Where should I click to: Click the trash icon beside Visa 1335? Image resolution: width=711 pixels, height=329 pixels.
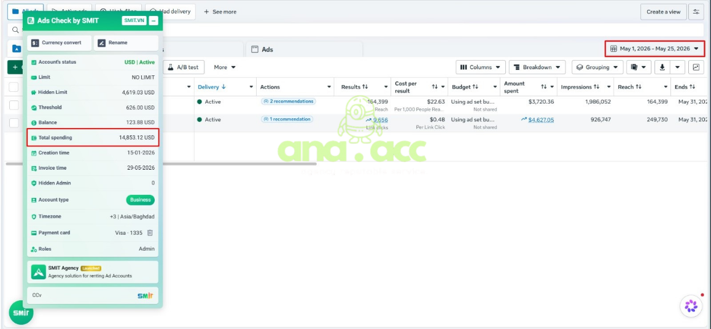click(x=150, y=233)
